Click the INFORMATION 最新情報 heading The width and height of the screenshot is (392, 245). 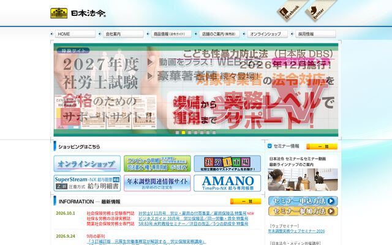(x=89, y=202)
